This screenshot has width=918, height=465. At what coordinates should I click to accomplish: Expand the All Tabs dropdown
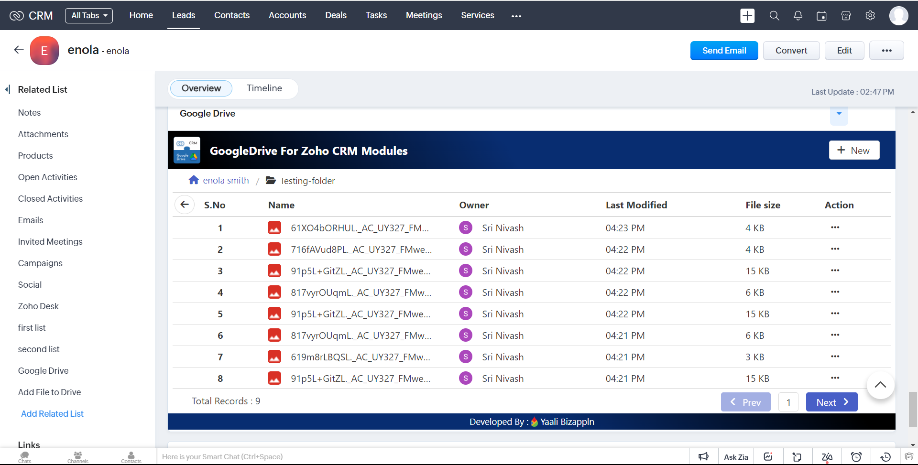click(x=89, y=16)
